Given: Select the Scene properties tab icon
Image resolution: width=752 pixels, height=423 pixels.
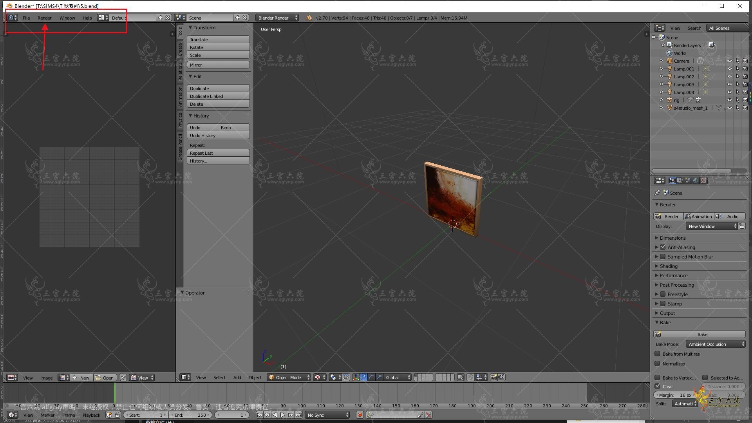Looking at the screenshot, I should tap(688, 181).
